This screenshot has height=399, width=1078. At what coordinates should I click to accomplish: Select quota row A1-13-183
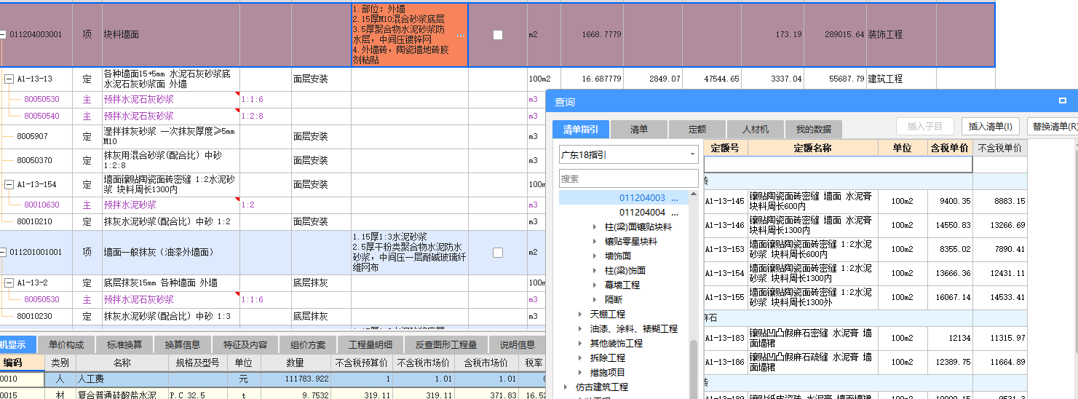pyautogui.click(x=865, y=338)
